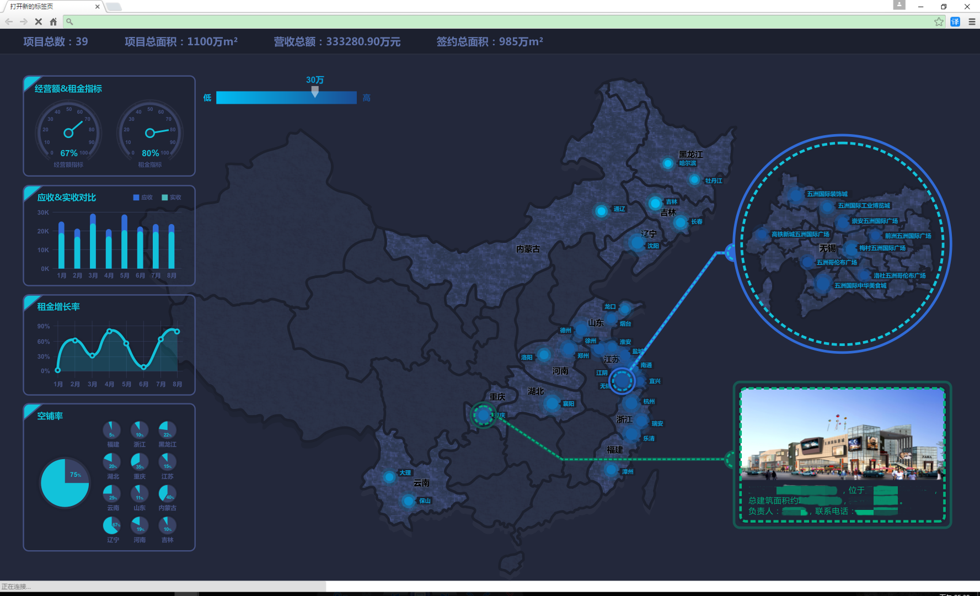Click the user profile icon in title bar
Viewport: 980px width, 596px height.
pyautogui.click(x=899, y=5)
